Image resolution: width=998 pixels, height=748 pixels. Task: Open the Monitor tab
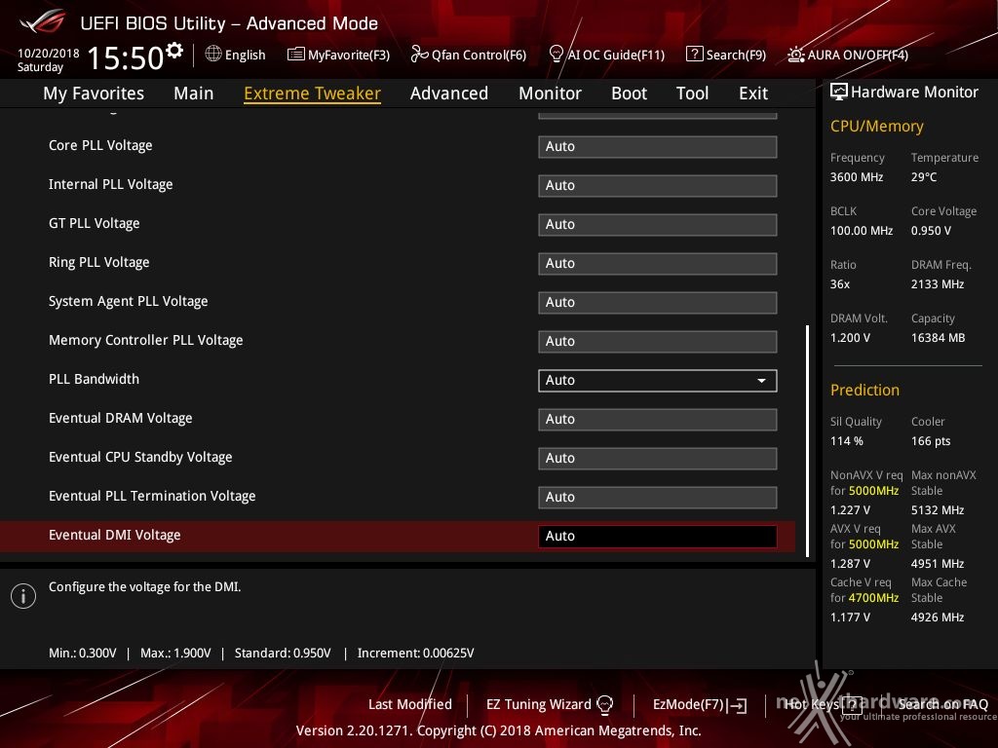(550, 93)
